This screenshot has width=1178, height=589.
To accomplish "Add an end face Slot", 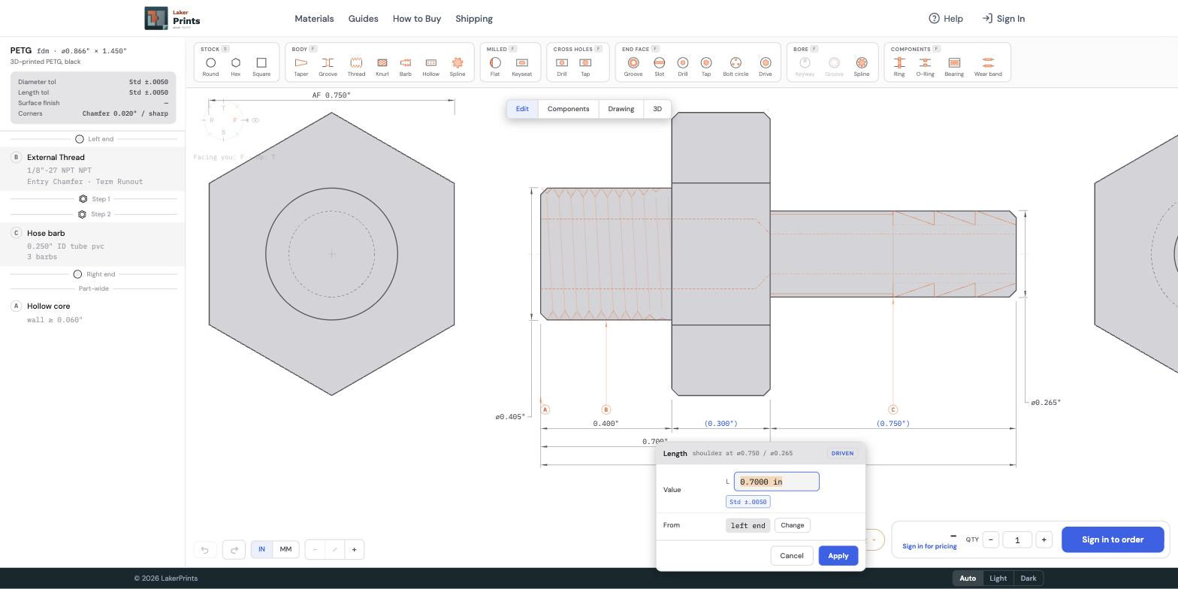I will (x=659, y=66).
